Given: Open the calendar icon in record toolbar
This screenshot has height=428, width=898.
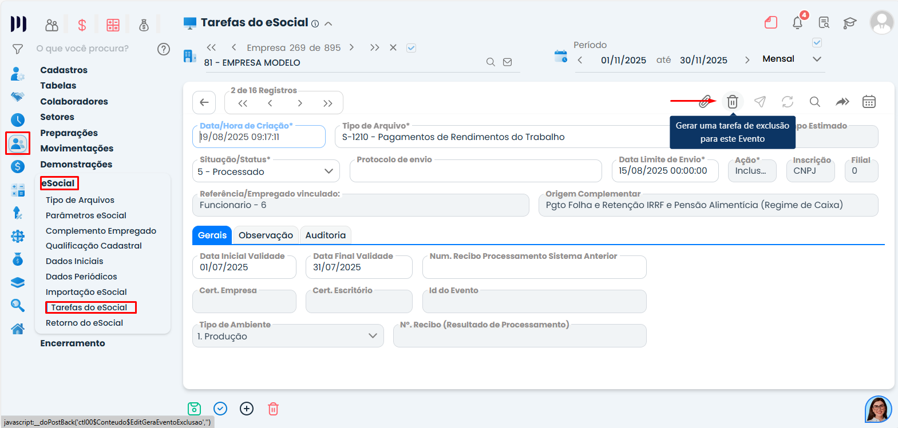Looking at the screenshot, I should pyautogui.click(x=869, y=102).
